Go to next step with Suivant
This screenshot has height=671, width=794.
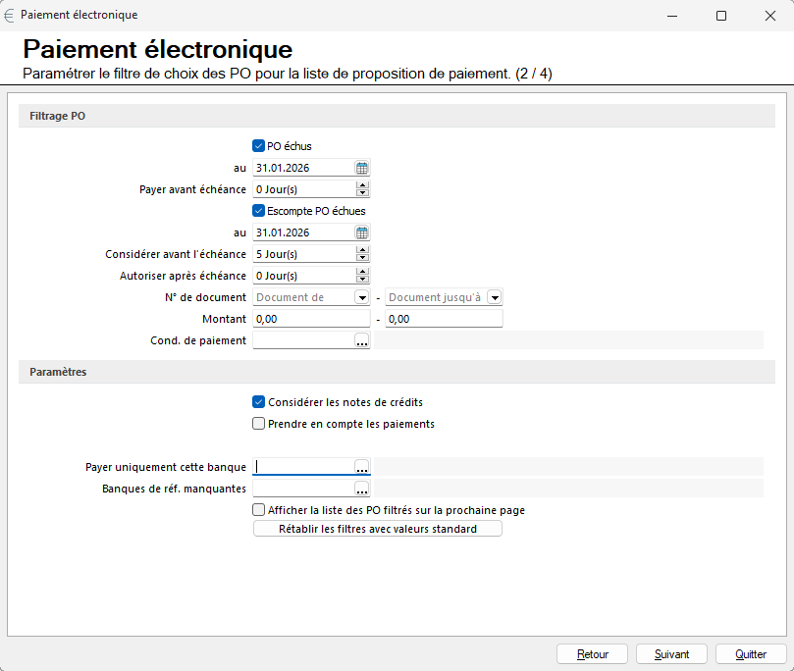pos(672,654)
